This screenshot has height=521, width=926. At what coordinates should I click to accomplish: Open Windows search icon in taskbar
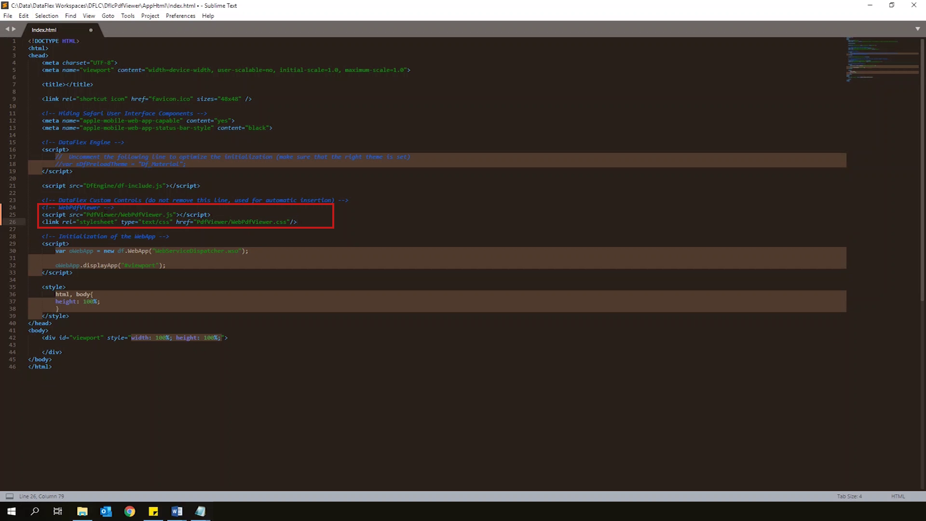tap(35, 511)
